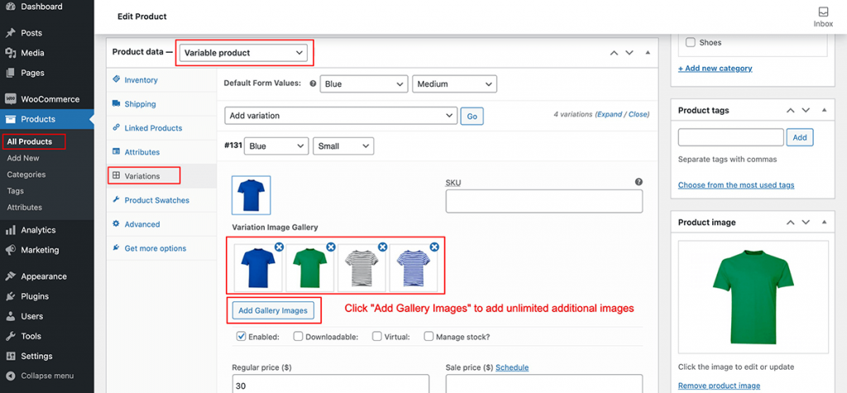Open the Medium default size dropdown
847x393 pixels.
453,84
